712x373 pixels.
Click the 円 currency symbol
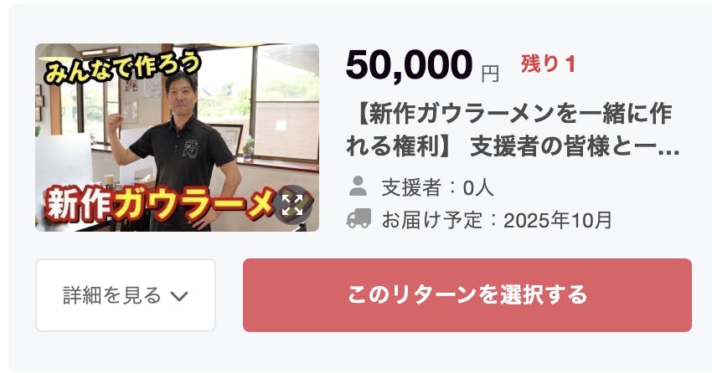click(x=490, y=74)
